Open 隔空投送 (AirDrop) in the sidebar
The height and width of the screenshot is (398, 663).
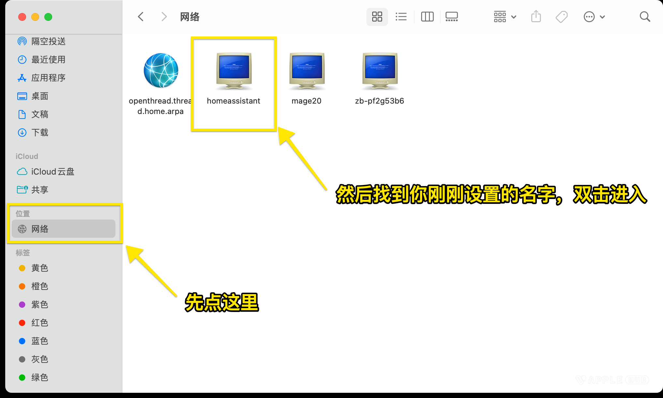(x=48, y=41)
